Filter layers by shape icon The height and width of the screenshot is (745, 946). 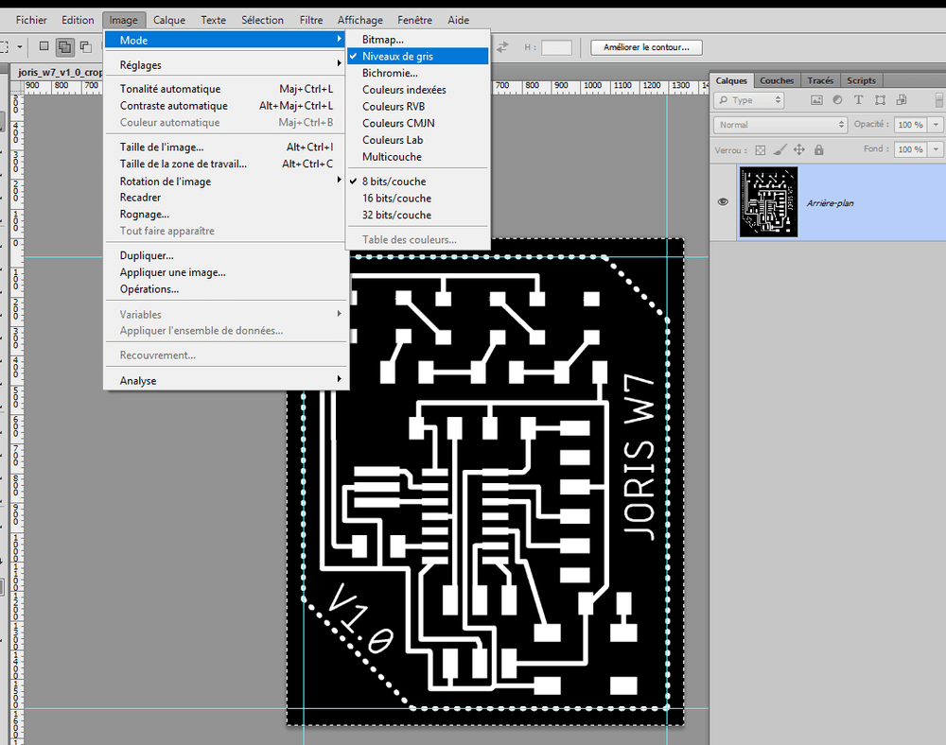[x=880, y=100]
